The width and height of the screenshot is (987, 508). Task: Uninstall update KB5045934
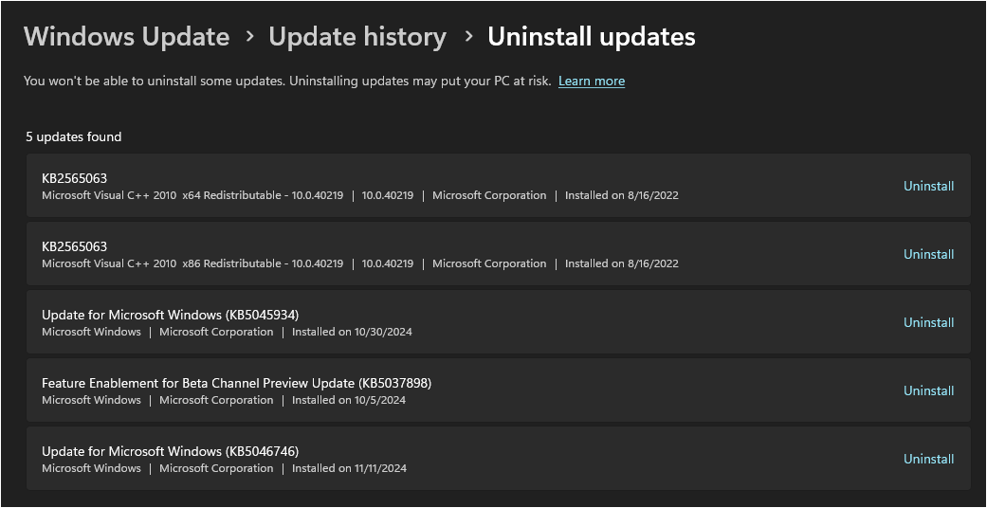(928, 322)
